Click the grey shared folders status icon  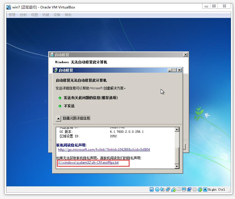click(x=179, y=189)
